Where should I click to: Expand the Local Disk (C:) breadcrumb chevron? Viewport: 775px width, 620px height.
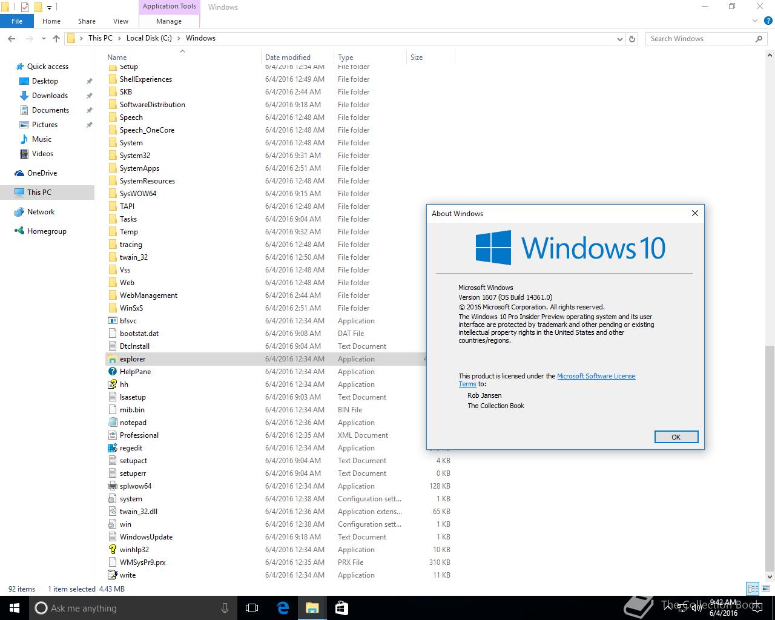[x=179, y=38]
